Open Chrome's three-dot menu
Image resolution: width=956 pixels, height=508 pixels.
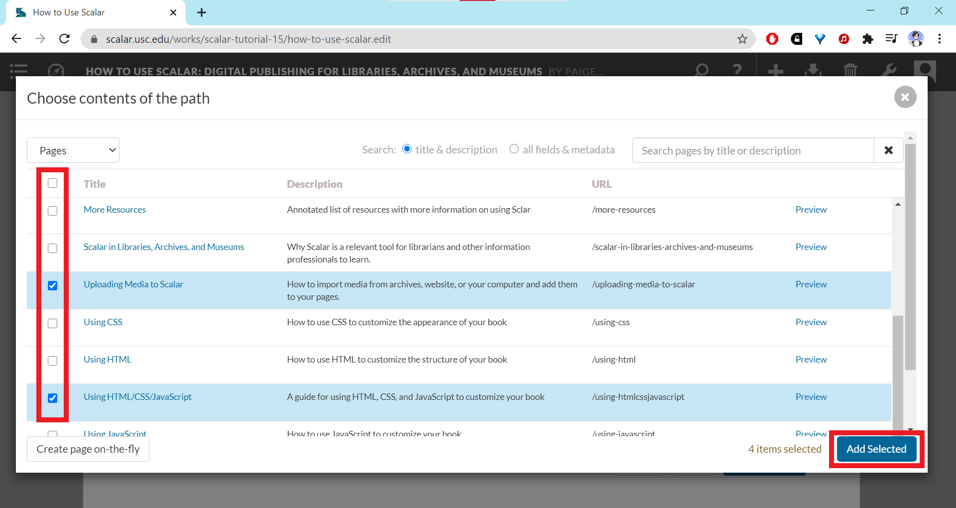click(x=939, y=39)
